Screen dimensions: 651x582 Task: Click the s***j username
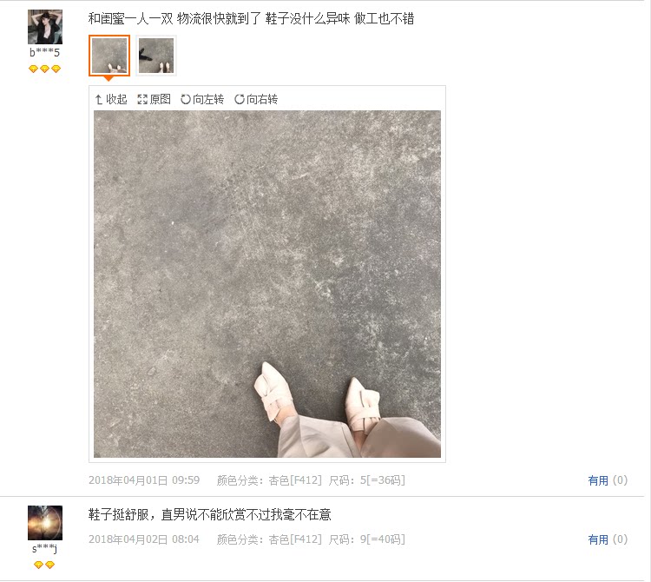pos(45,549)
